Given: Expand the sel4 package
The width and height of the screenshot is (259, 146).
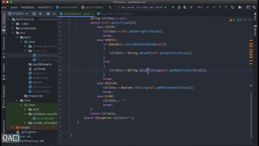Looking at the screenshot, I should point(25,109).
